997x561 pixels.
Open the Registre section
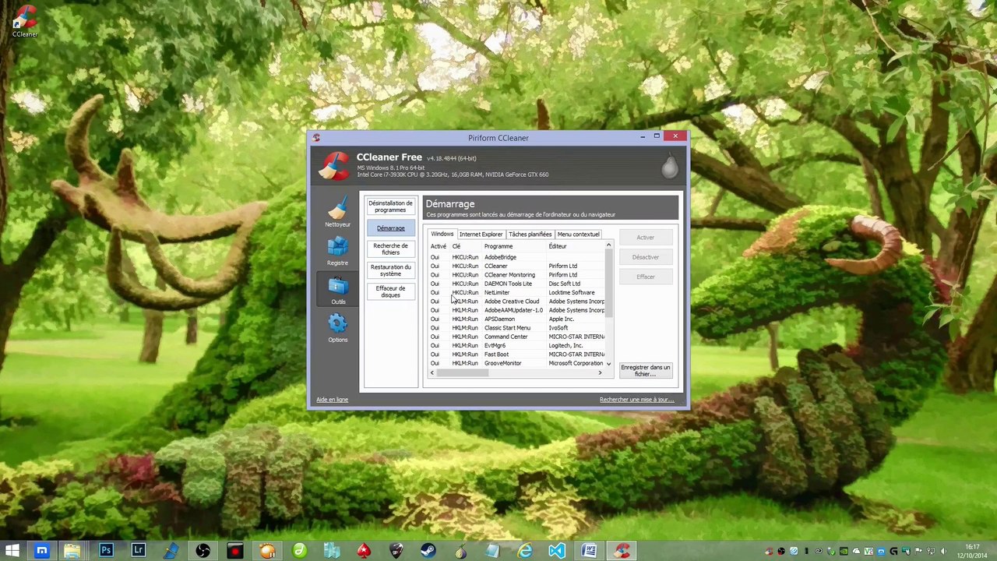[x=337, y=251]
